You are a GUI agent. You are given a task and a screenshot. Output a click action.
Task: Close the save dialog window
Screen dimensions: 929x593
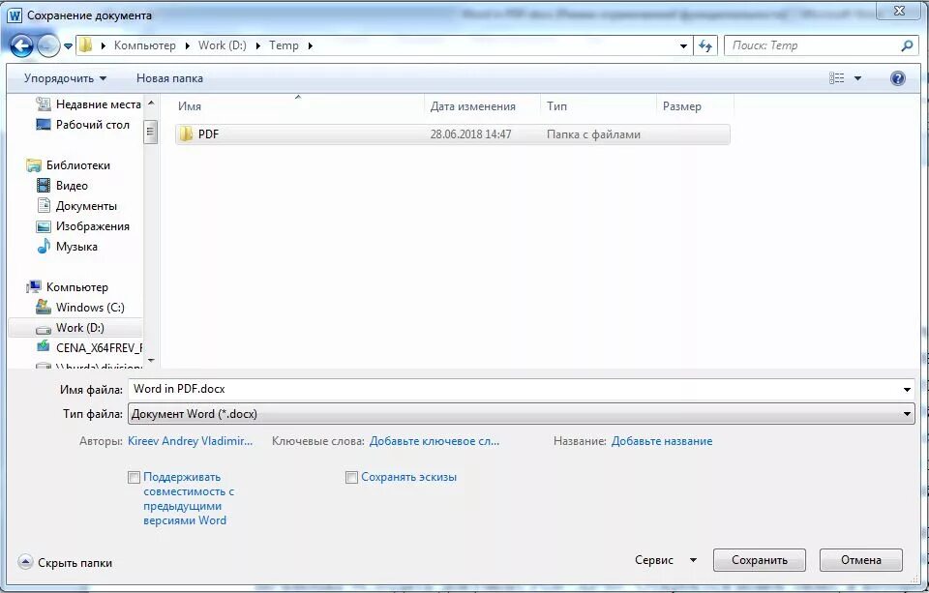tap(899, 11)
